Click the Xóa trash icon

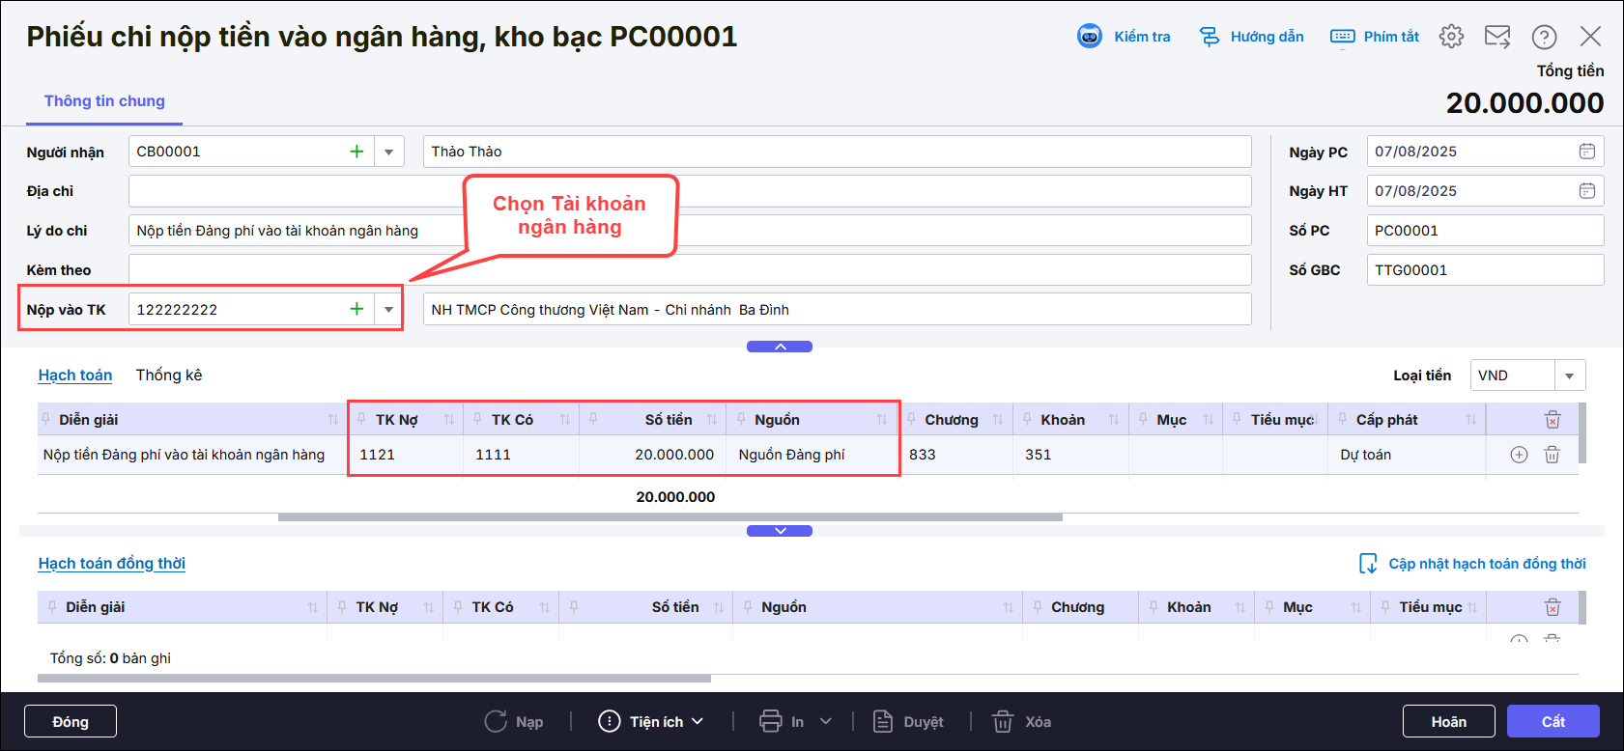[1004, 721]
